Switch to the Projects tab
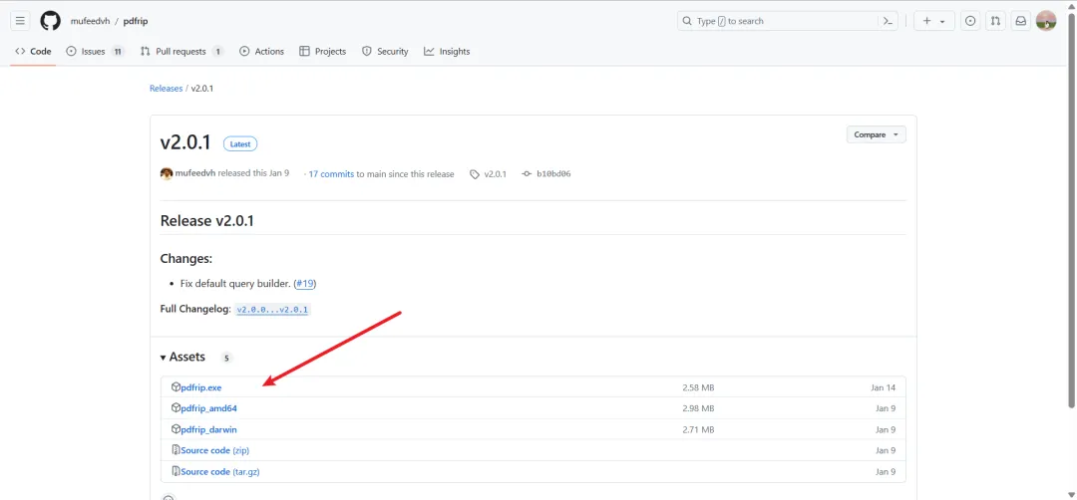Image resolution: width=1077 pixels, height=500 pixels. click(x=323, y=52)
